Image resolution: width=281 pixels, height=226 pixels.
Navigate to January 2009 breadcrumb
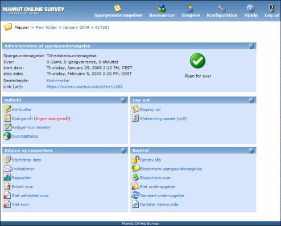76,27
